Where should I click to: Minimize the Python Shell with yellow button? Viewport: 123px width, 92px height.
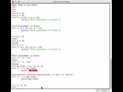[16, 2]
